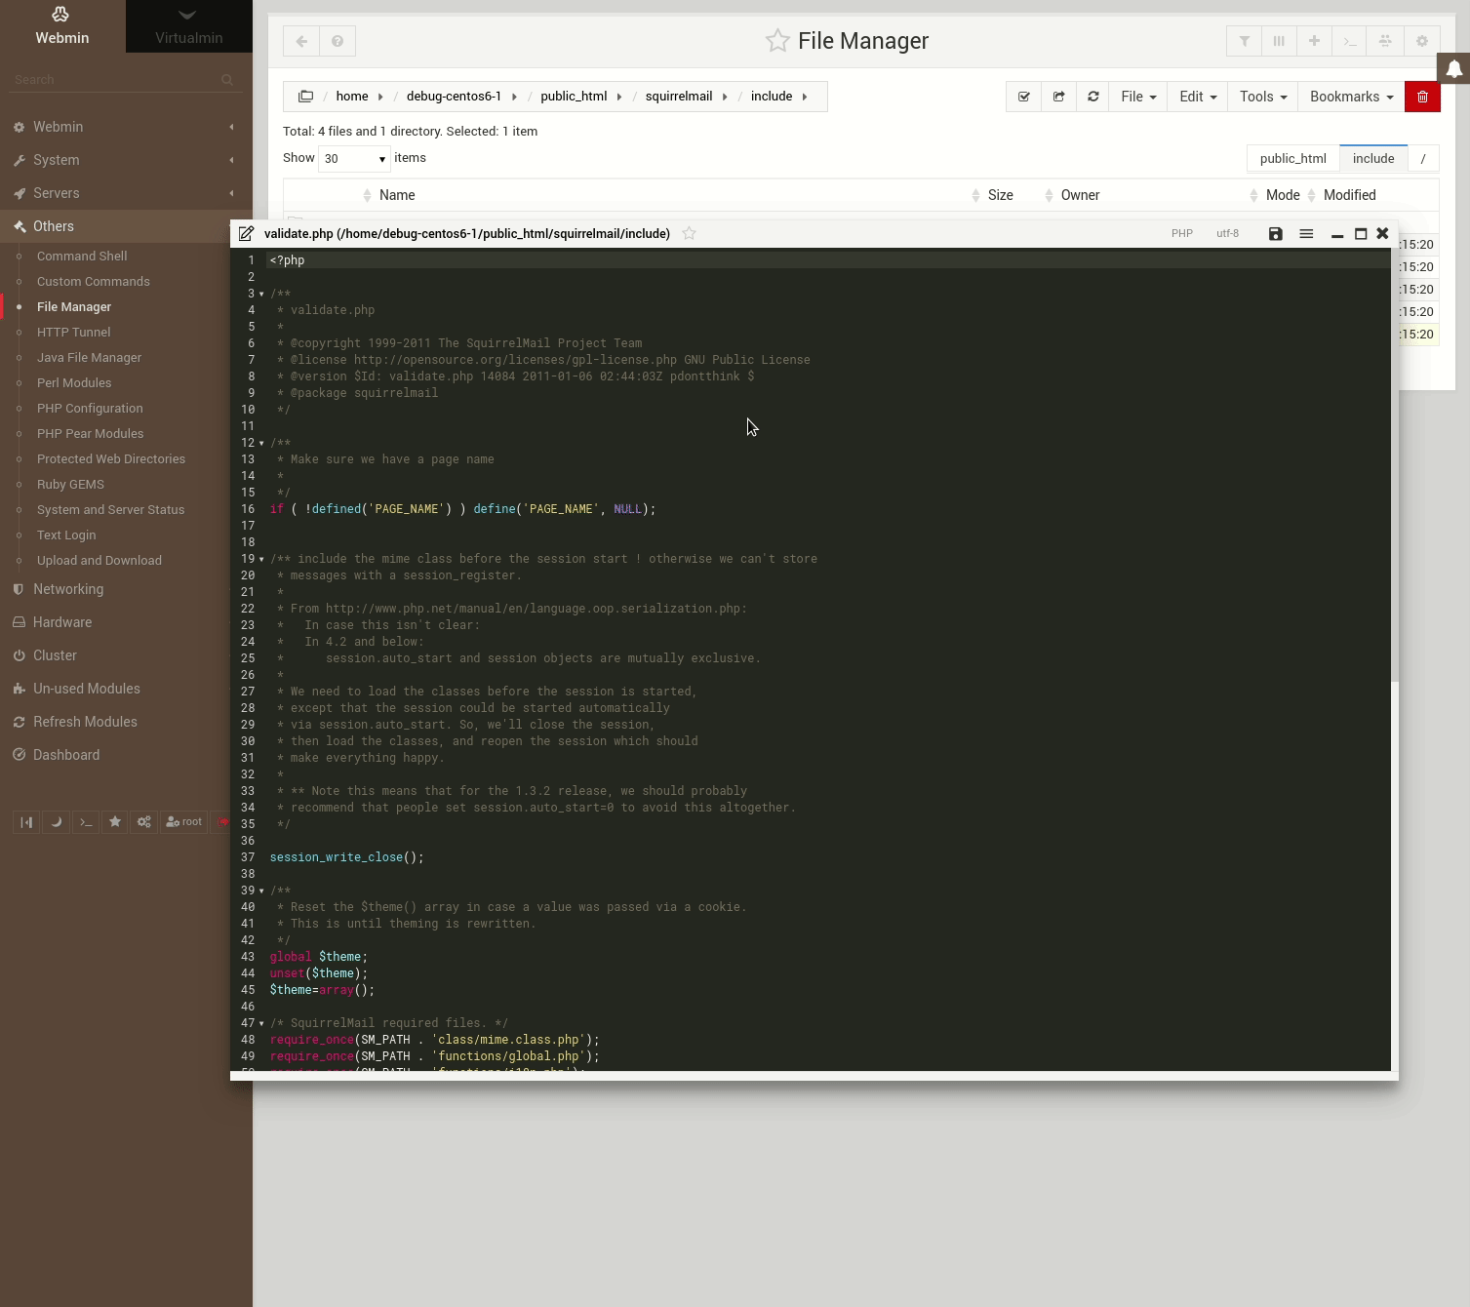Screen dimensions: 1470x1307
Task: Open the Bookmarks dropdown
Action: pos(1351,97)
